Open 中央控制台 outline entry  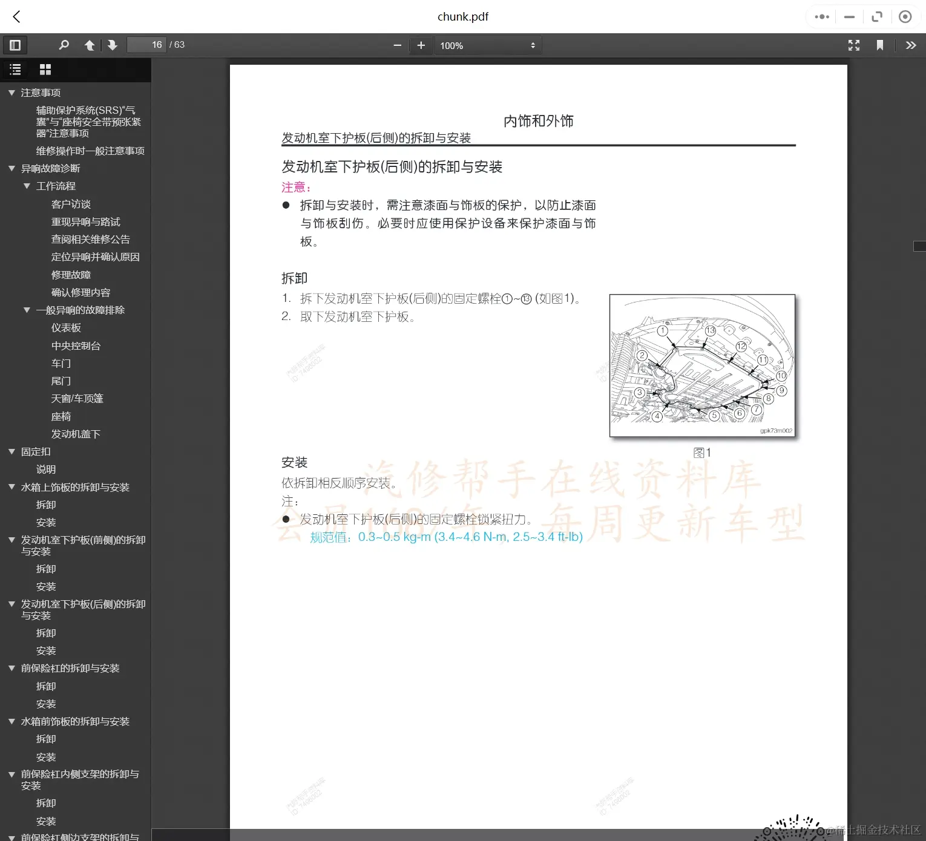(x=76, y=345)
